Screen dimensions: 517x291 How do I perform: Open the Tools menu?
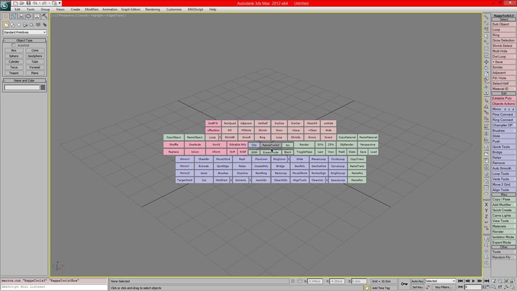[x=30, y=10]
